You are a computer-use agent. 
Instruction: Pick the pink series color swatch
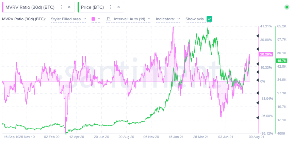(x=94, y=19)
